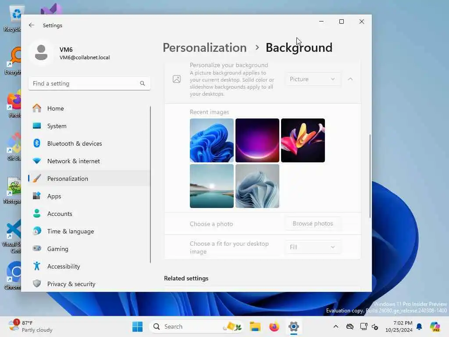
Task: Choose the lake sunrise wallpaper thumbnail
Action: [x=212, y=186]
